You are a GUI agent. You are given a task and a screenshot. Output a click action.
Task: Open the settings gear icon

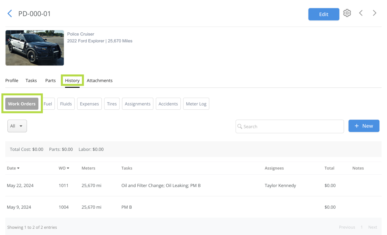347,13
